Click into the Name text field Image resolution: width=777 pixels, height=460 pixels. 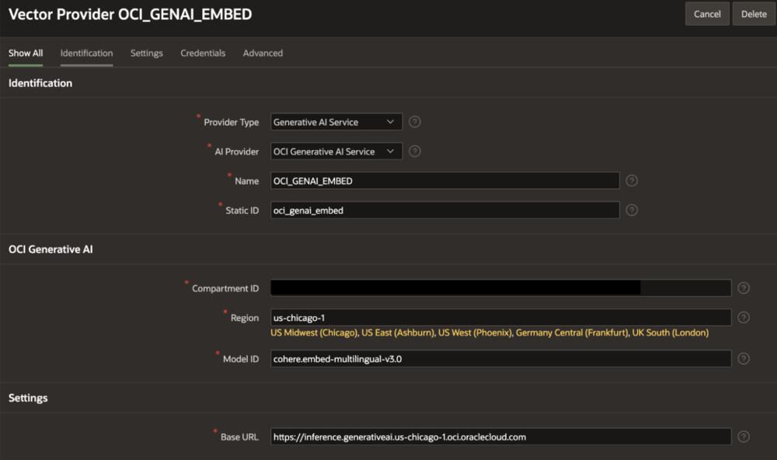click(x=444, y=181)
